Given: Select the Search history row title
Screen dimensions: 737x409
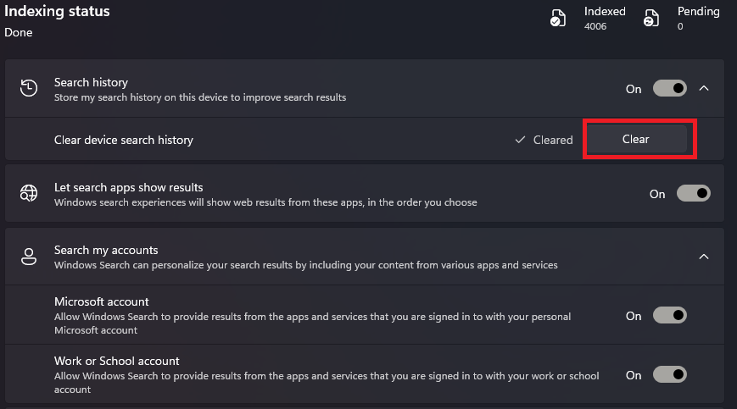Looking at the screenshot, I should (92, 82).
